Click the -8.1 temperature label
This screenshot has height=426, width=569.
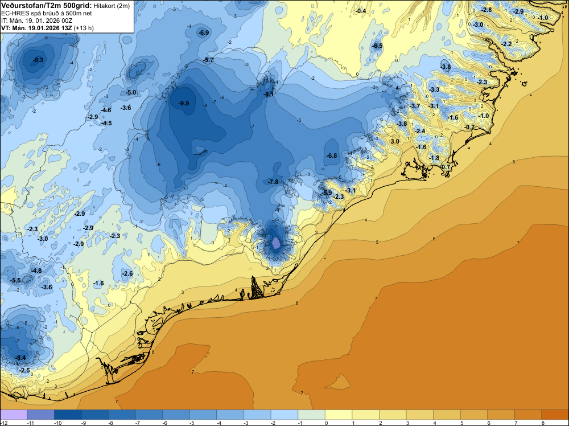click(269, 94)
